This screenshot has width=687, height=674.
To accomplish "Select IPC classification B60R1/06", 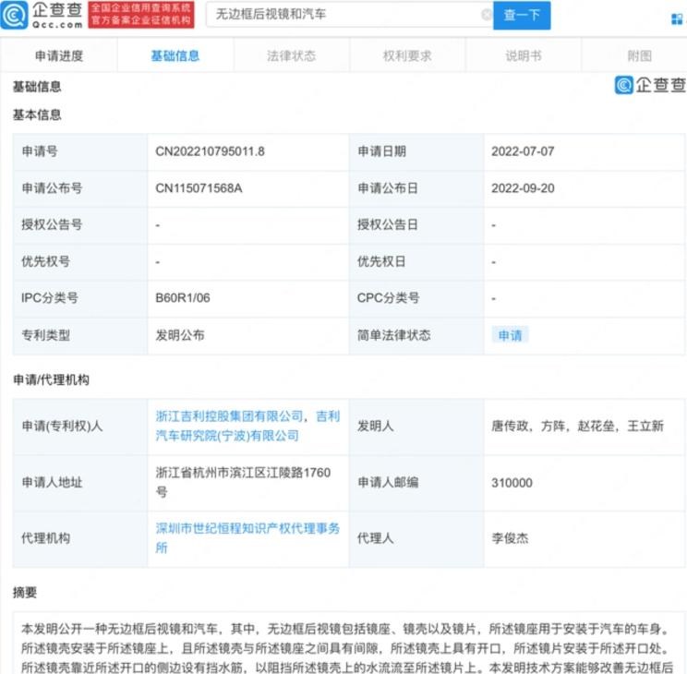I will tap(183, 298).
